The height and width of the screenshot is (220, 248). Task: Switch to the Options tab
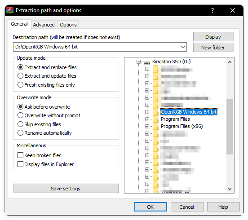tap(68, 25)
